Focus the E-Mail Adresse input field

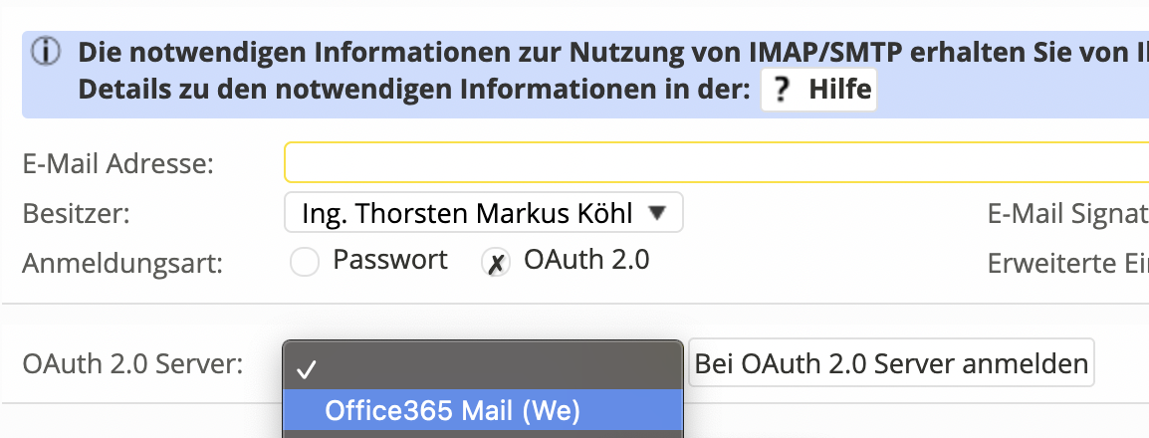pyautogui.click(x=715, y=163)
